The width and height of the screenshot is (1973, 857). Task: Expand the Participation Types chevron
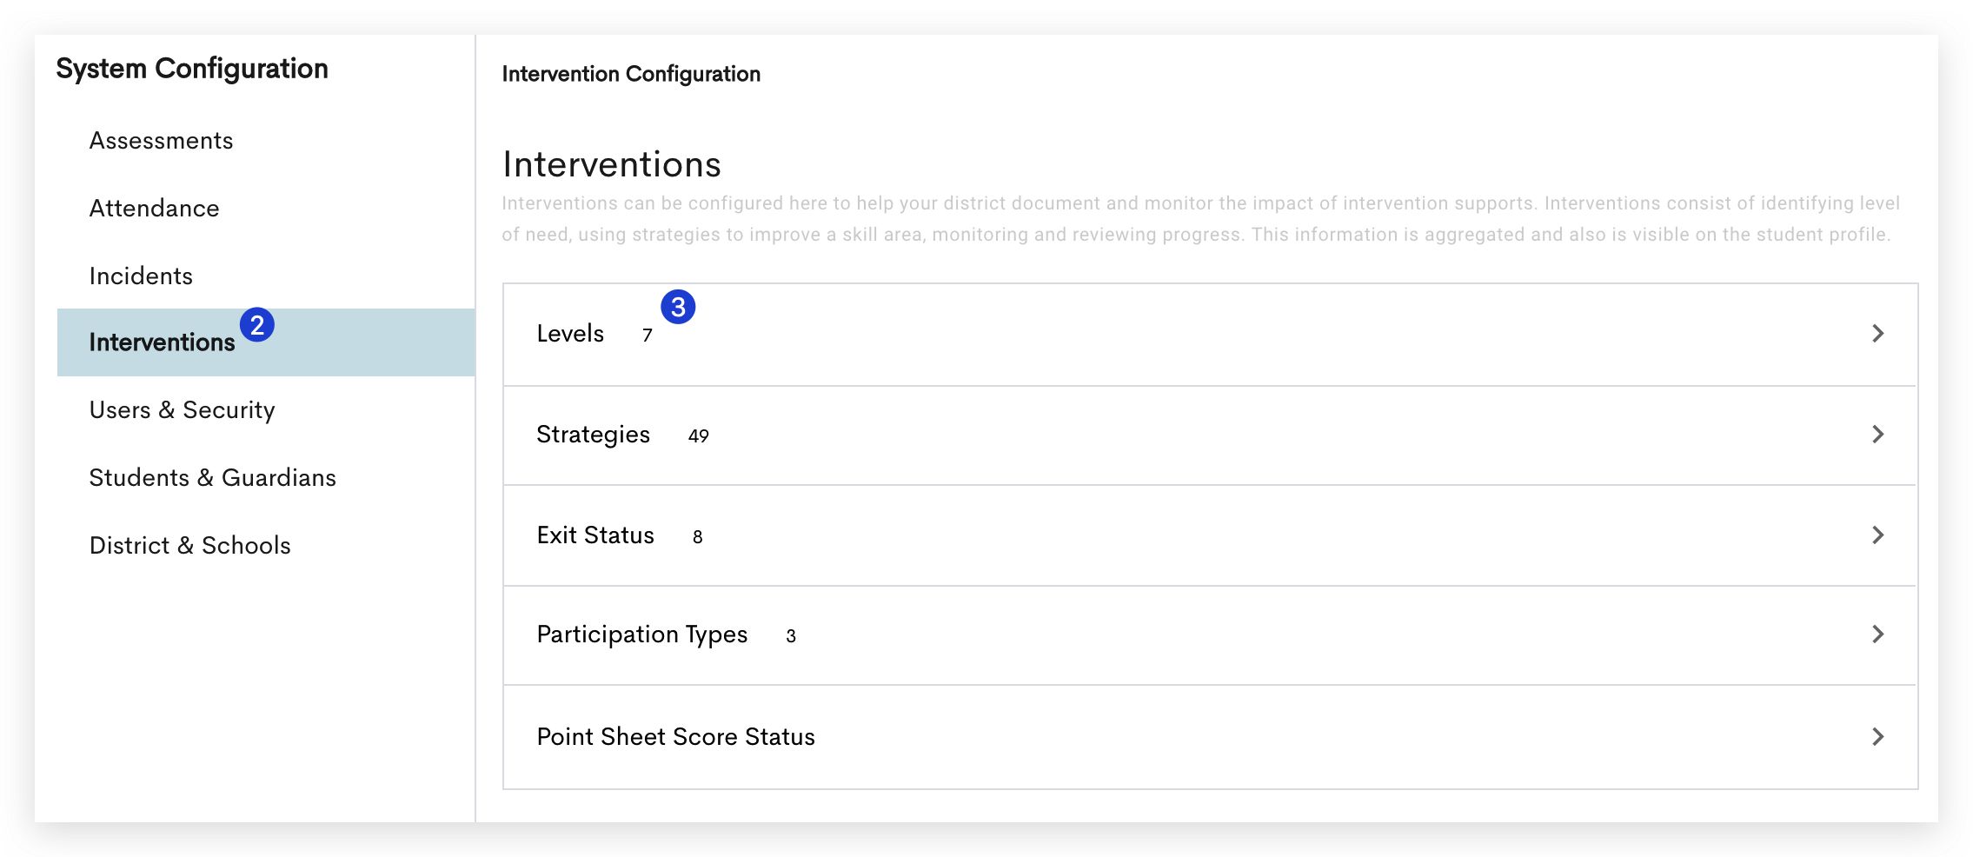tap(1877, 634)
